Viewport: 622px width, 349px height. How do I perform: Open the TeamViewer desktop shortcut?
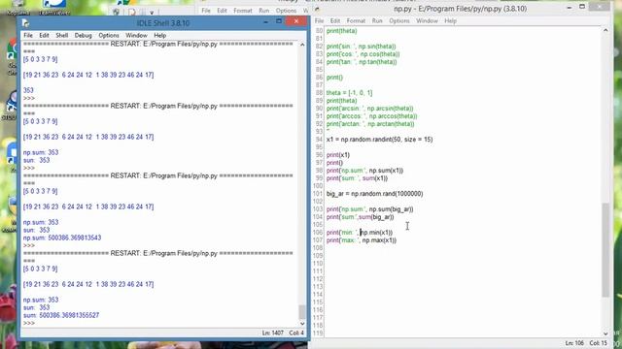(54, 7)
